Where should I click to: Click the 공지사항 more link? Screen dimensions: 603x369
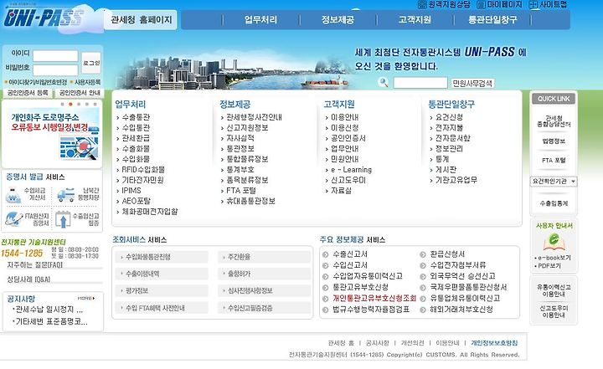point(86,298)
